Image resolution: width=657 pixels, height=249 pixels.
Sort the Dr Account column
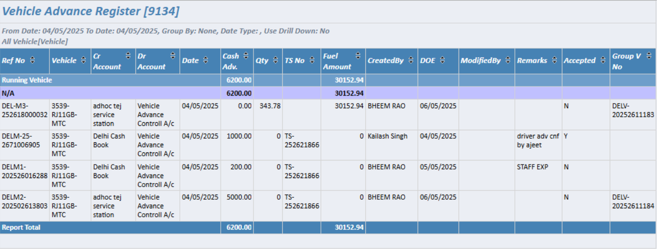point(173,56)
